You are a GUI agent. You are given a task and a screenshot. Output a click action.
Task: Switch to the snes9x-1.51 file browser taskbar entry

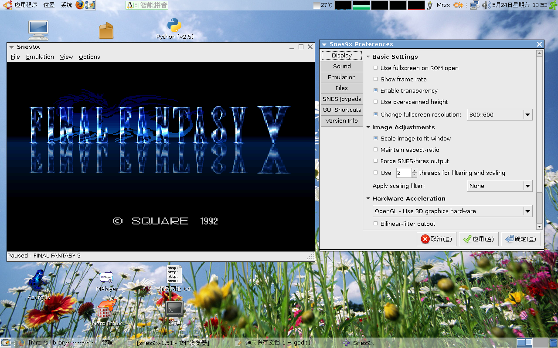tap(169, 343)
